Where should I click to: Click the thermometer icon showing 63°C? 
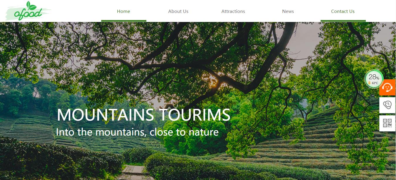tap(370, 83)
